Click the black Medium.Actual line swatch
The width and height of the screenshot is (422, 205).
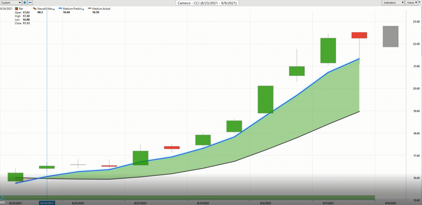pos(89,9)
